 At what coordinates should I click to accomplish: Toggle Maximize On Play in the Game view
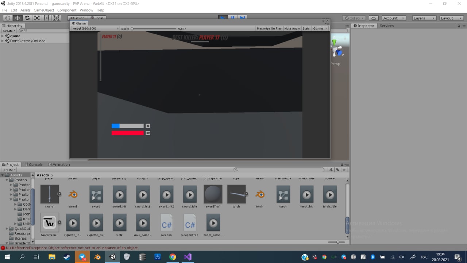click(x=269, y=28)
